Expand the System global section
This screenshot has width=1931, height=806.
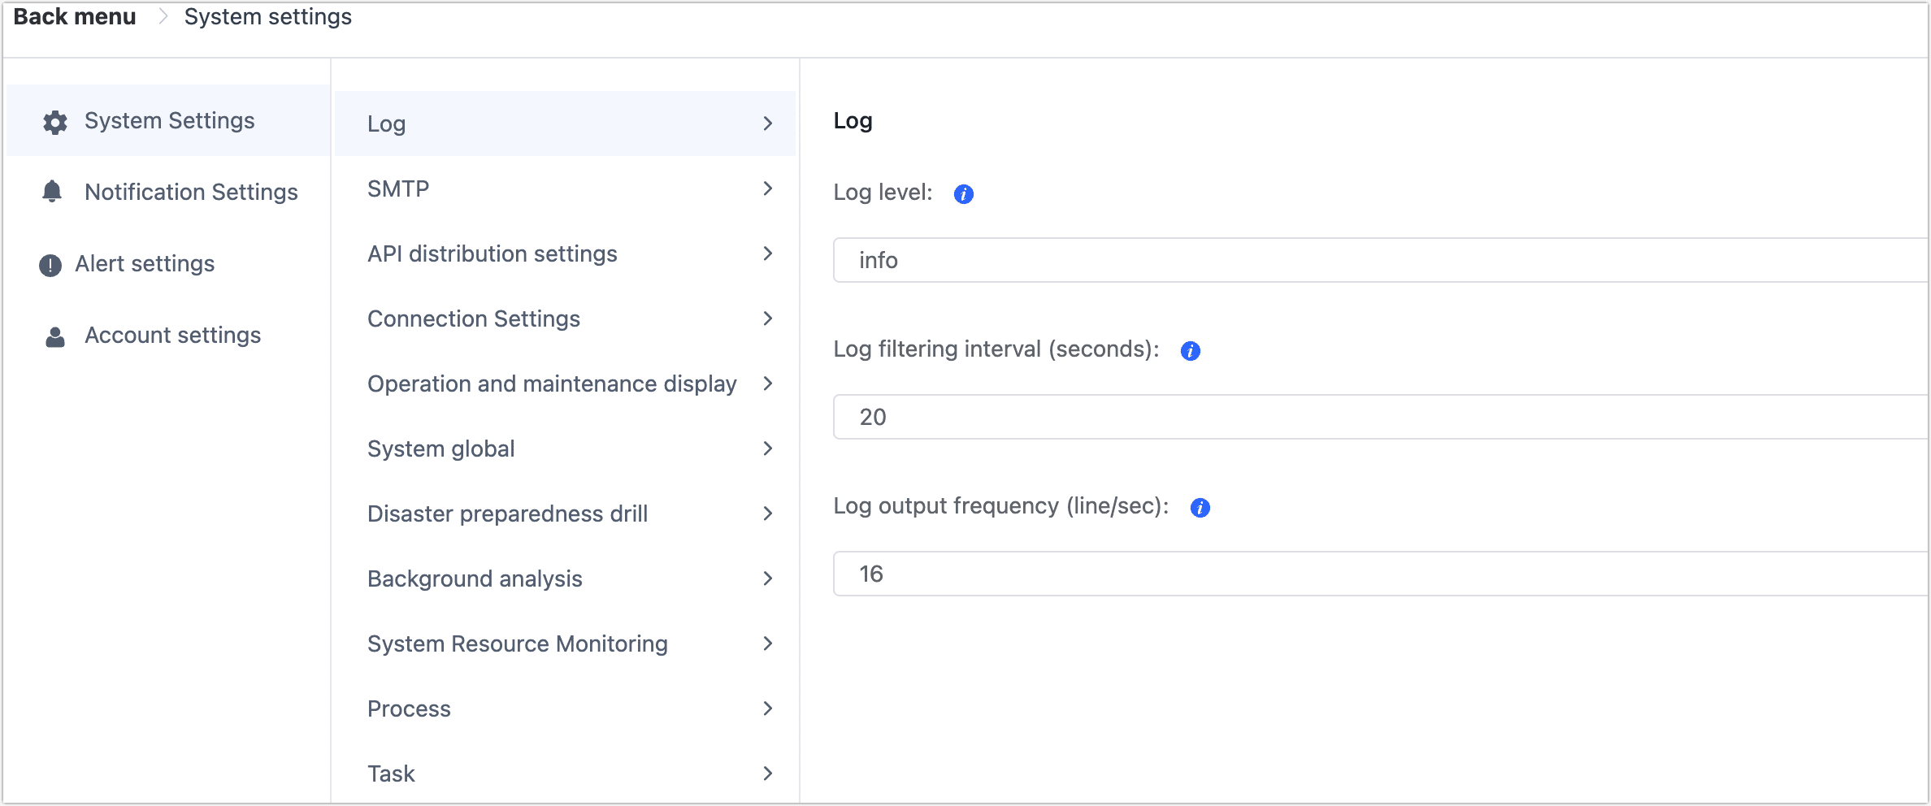tap(441, 448)
